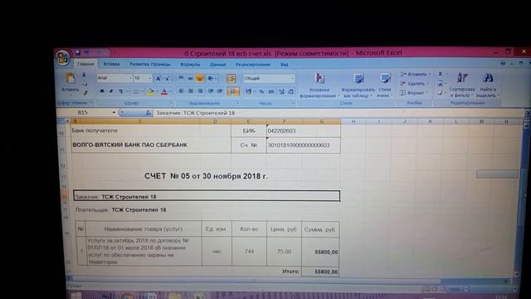The width and height of the screenshot is (531, 299).
Task: Select the Сумма cell 55800,00 in row 1
Action: tap(320, 252)
